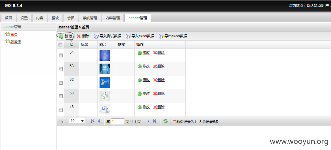Click 删除 in row ID 54
Screen dimensions: 331x150
159,53
